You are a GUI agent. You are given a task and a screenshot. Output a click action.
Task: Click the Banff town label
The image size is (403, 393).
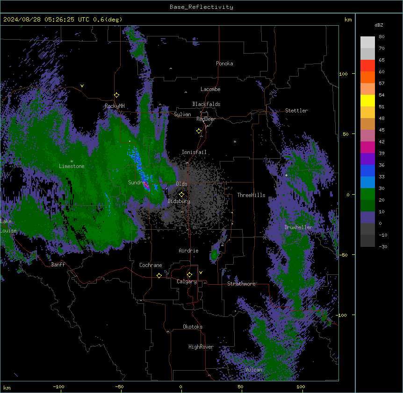(58, 265)
